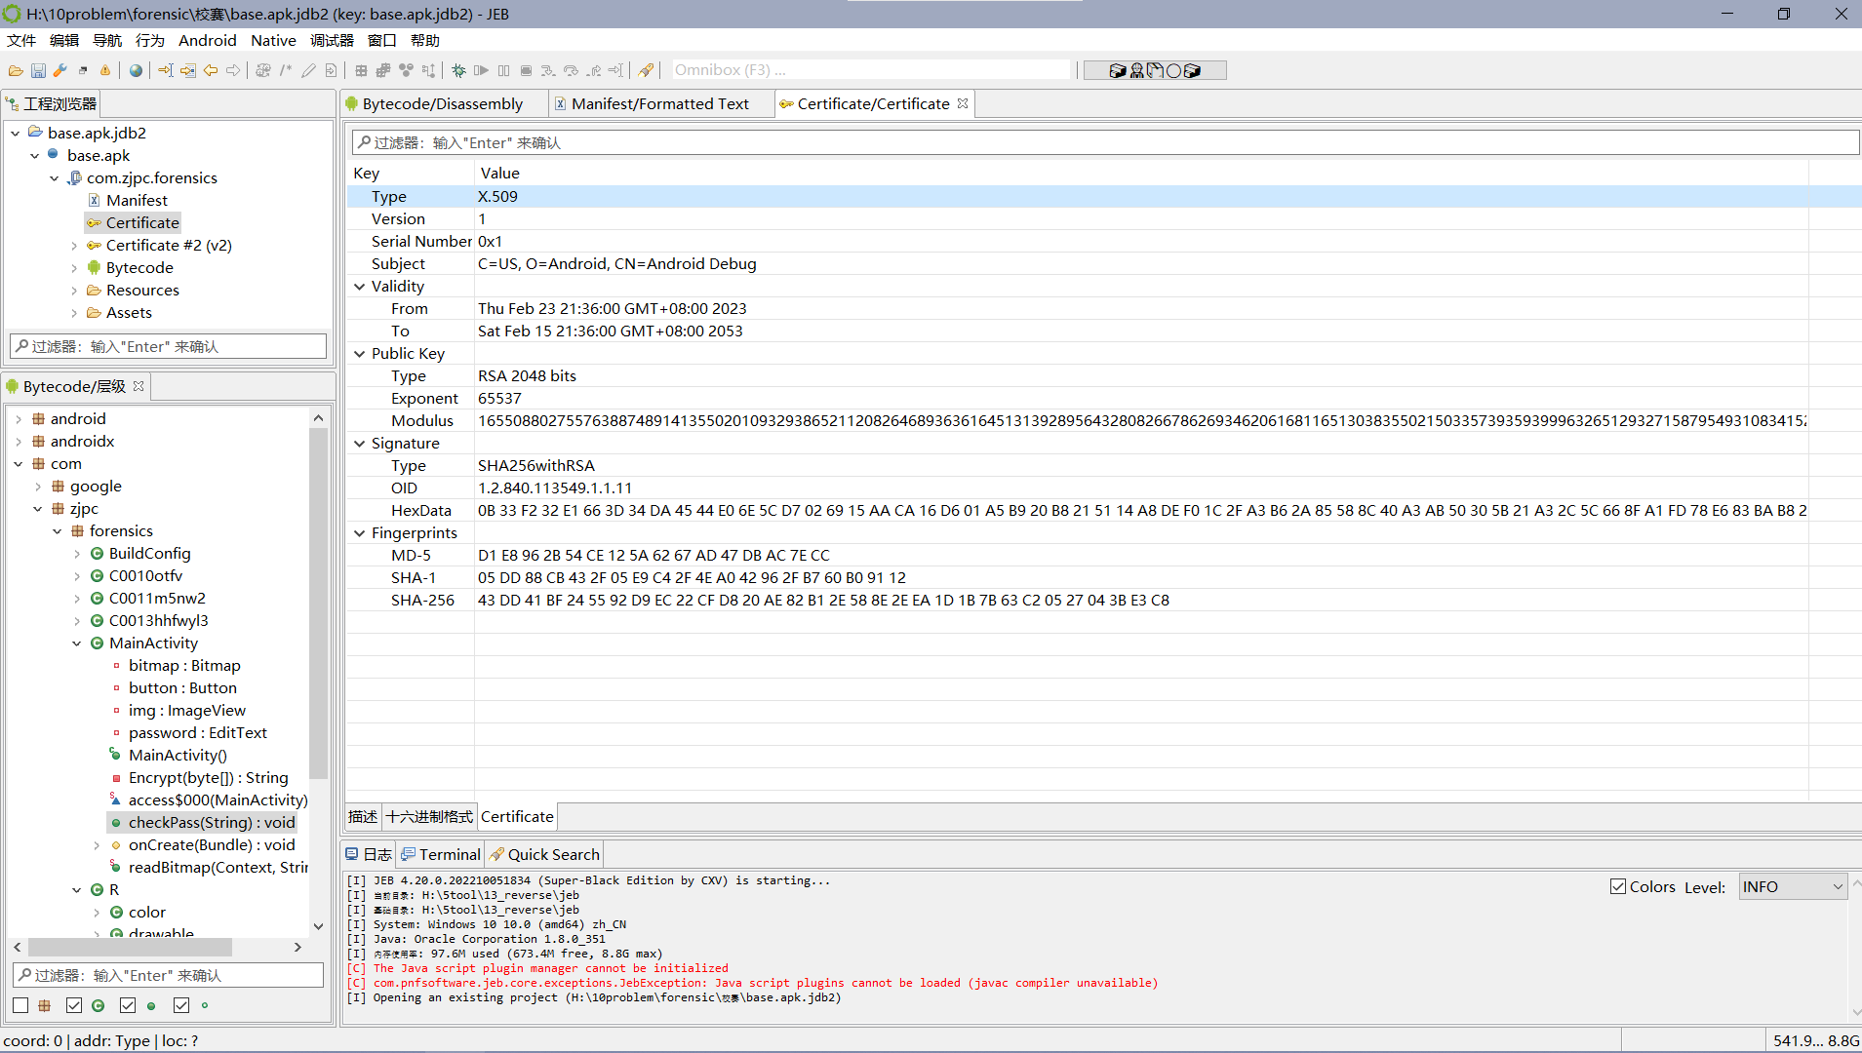Screen dimensions: 1862x1053
Task: Select checkPass(String) : void method
Action: (212, 822)
